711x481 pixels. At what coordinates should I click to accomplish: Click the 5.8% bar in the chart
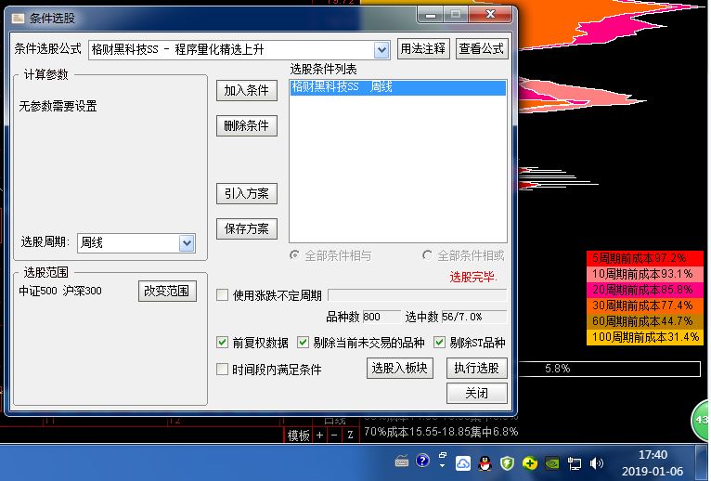[610, 369]
